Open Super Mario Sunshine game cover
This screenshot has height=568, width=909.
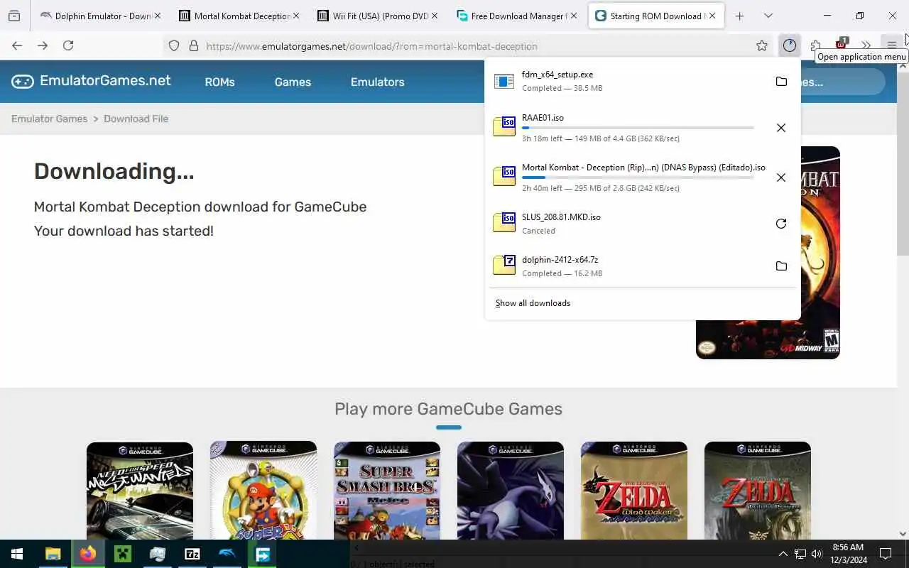tap(263, 491)
